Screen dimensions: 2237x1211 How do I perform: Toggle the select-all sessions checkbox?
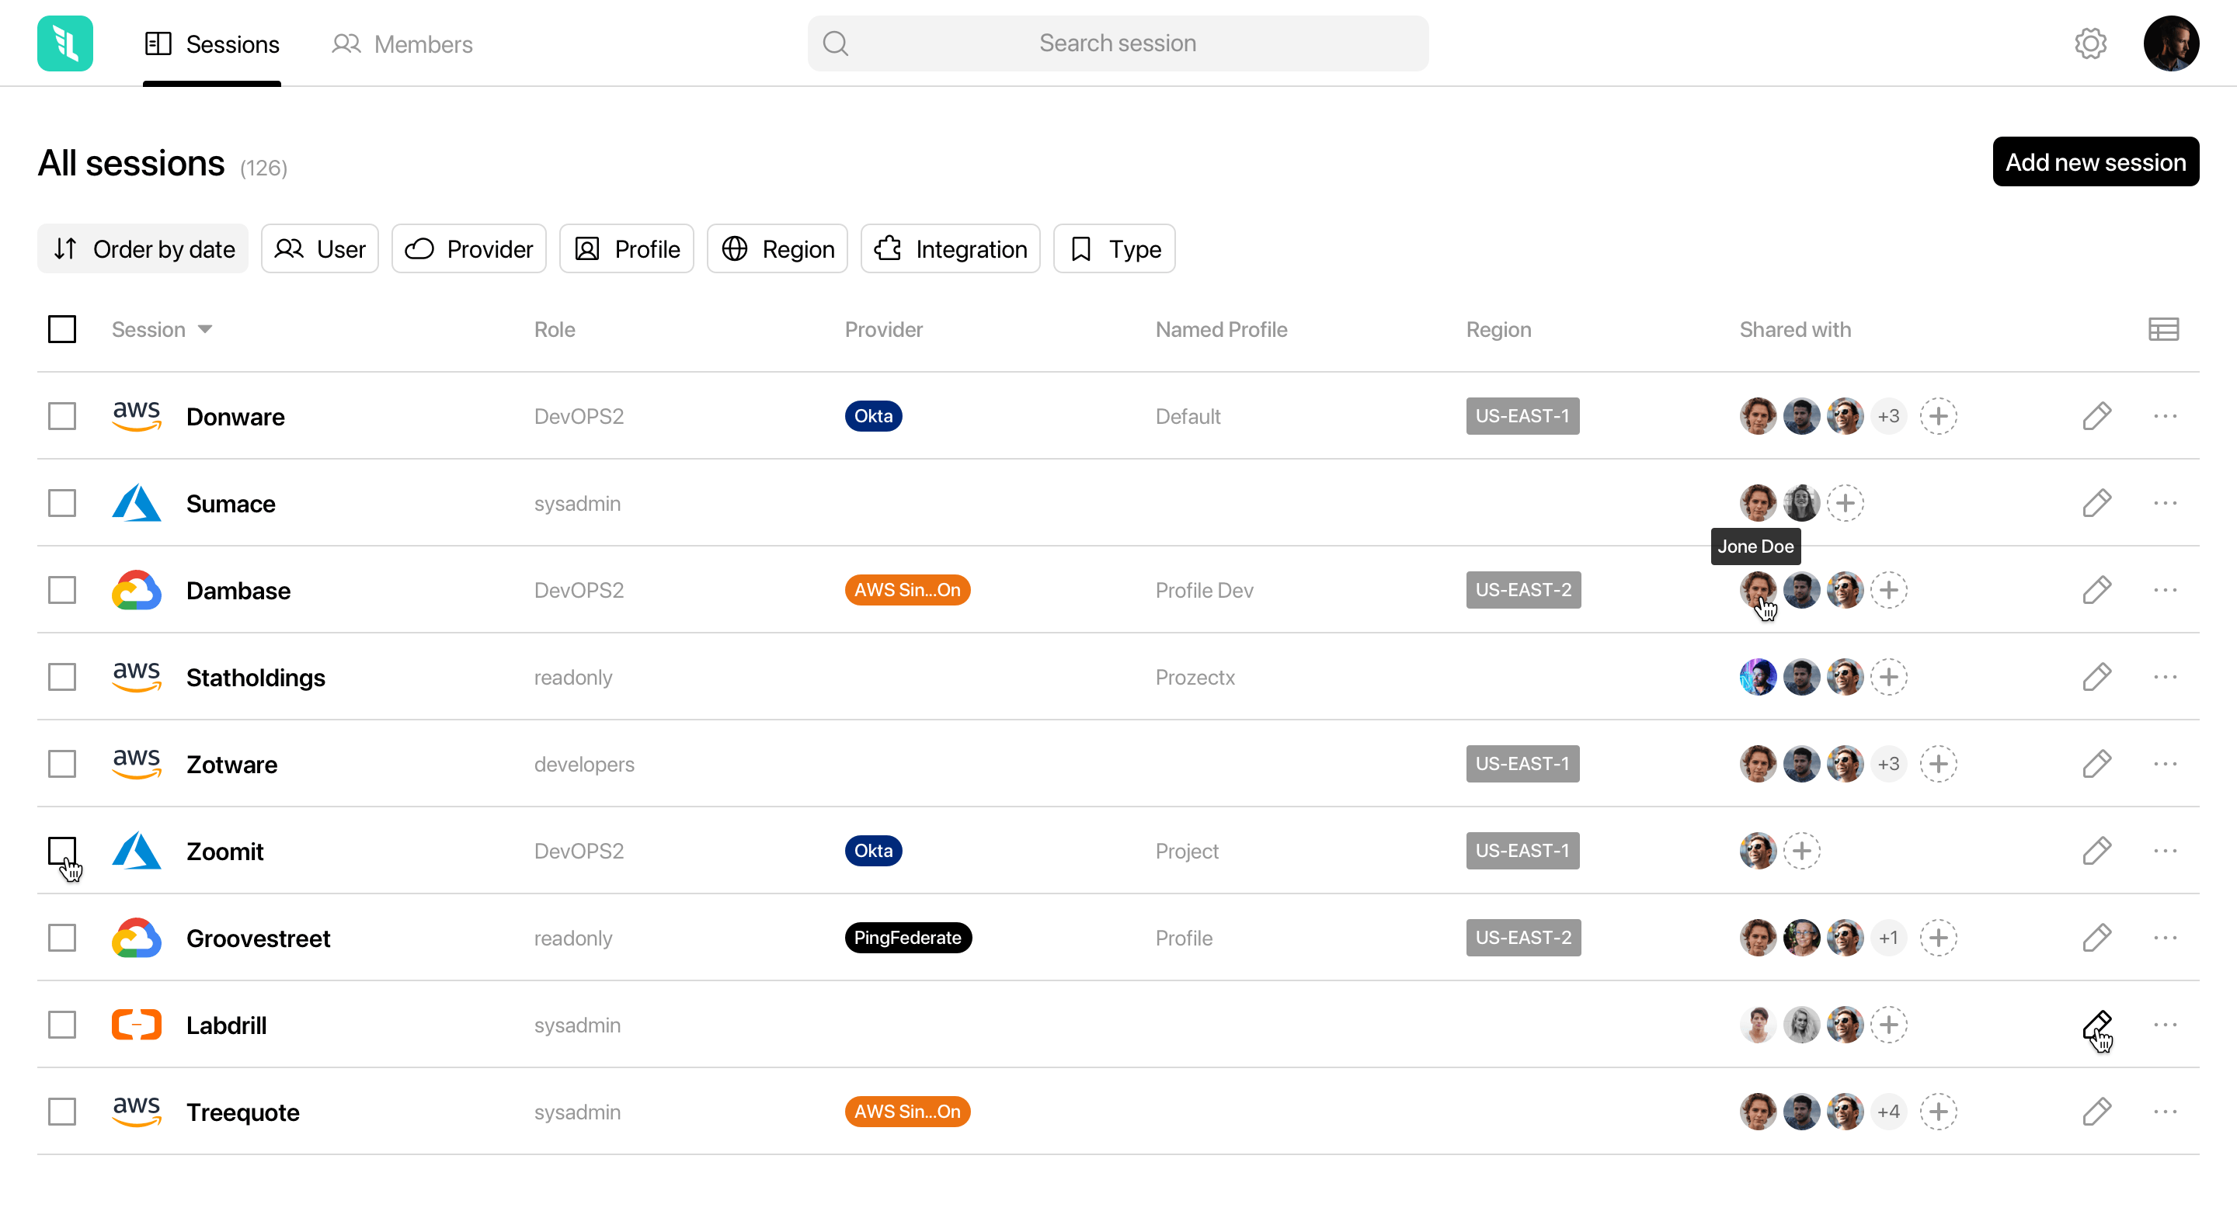click(61, 329)
